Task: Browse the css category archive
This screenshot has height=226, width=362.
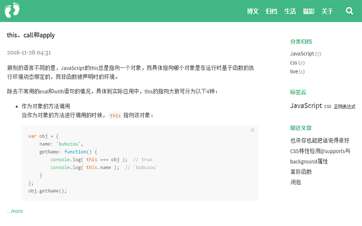Action: (294, 63)
